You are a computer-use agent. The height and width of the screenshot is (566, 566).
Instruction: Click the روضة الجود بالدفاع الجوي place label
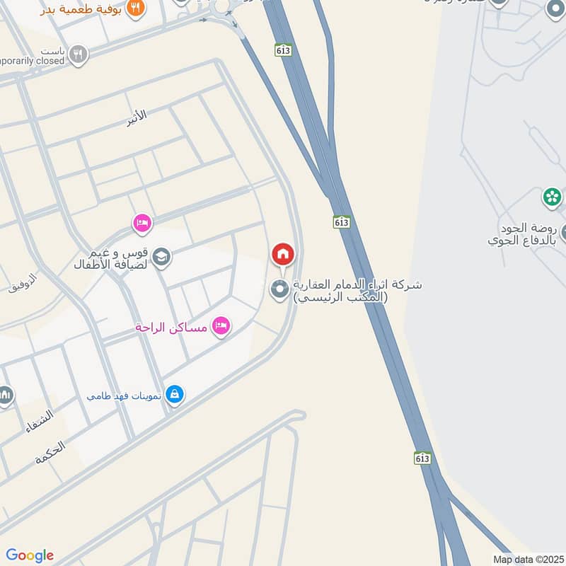click(x=523, y=234)
